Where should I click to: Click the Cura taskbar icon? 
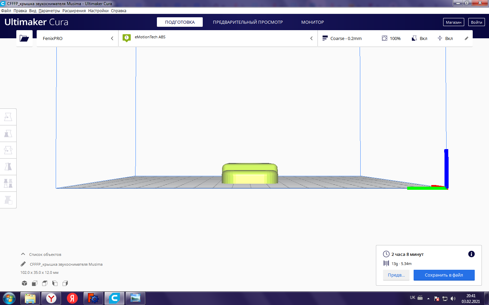(114, 298)
